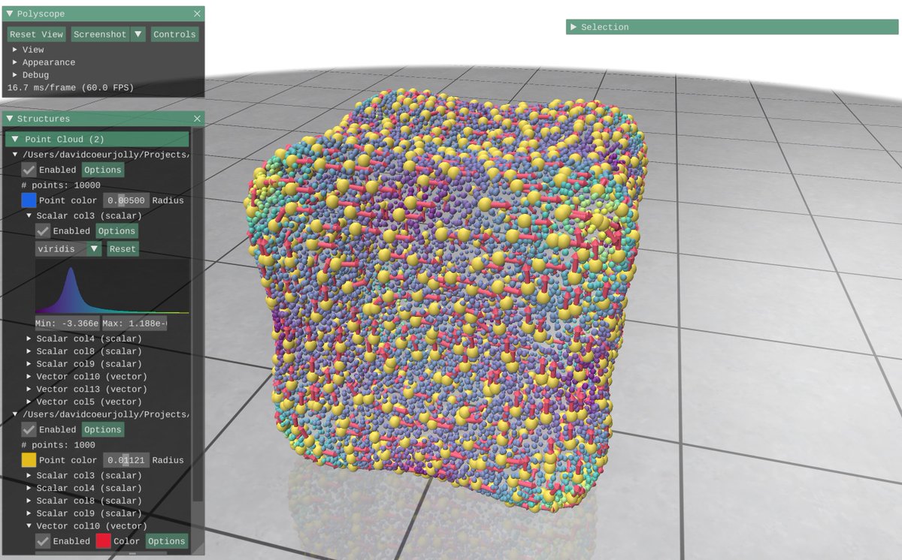This screenshot has height=560, width=902.
Task: Open the red vector Color swatch
Action: click(x=103, y=541)
